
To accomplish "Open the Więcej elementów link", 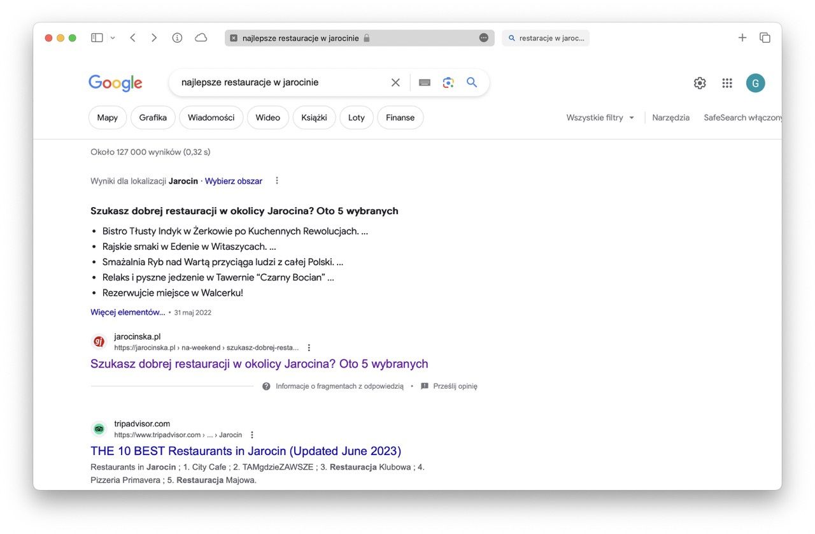I will pyautogui.click(x=128, y=312).
